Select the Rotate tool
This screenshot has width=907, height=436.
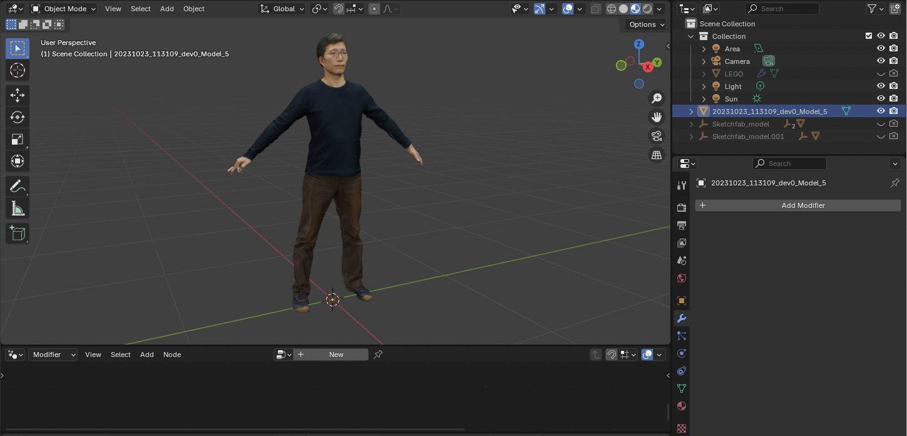18,117
